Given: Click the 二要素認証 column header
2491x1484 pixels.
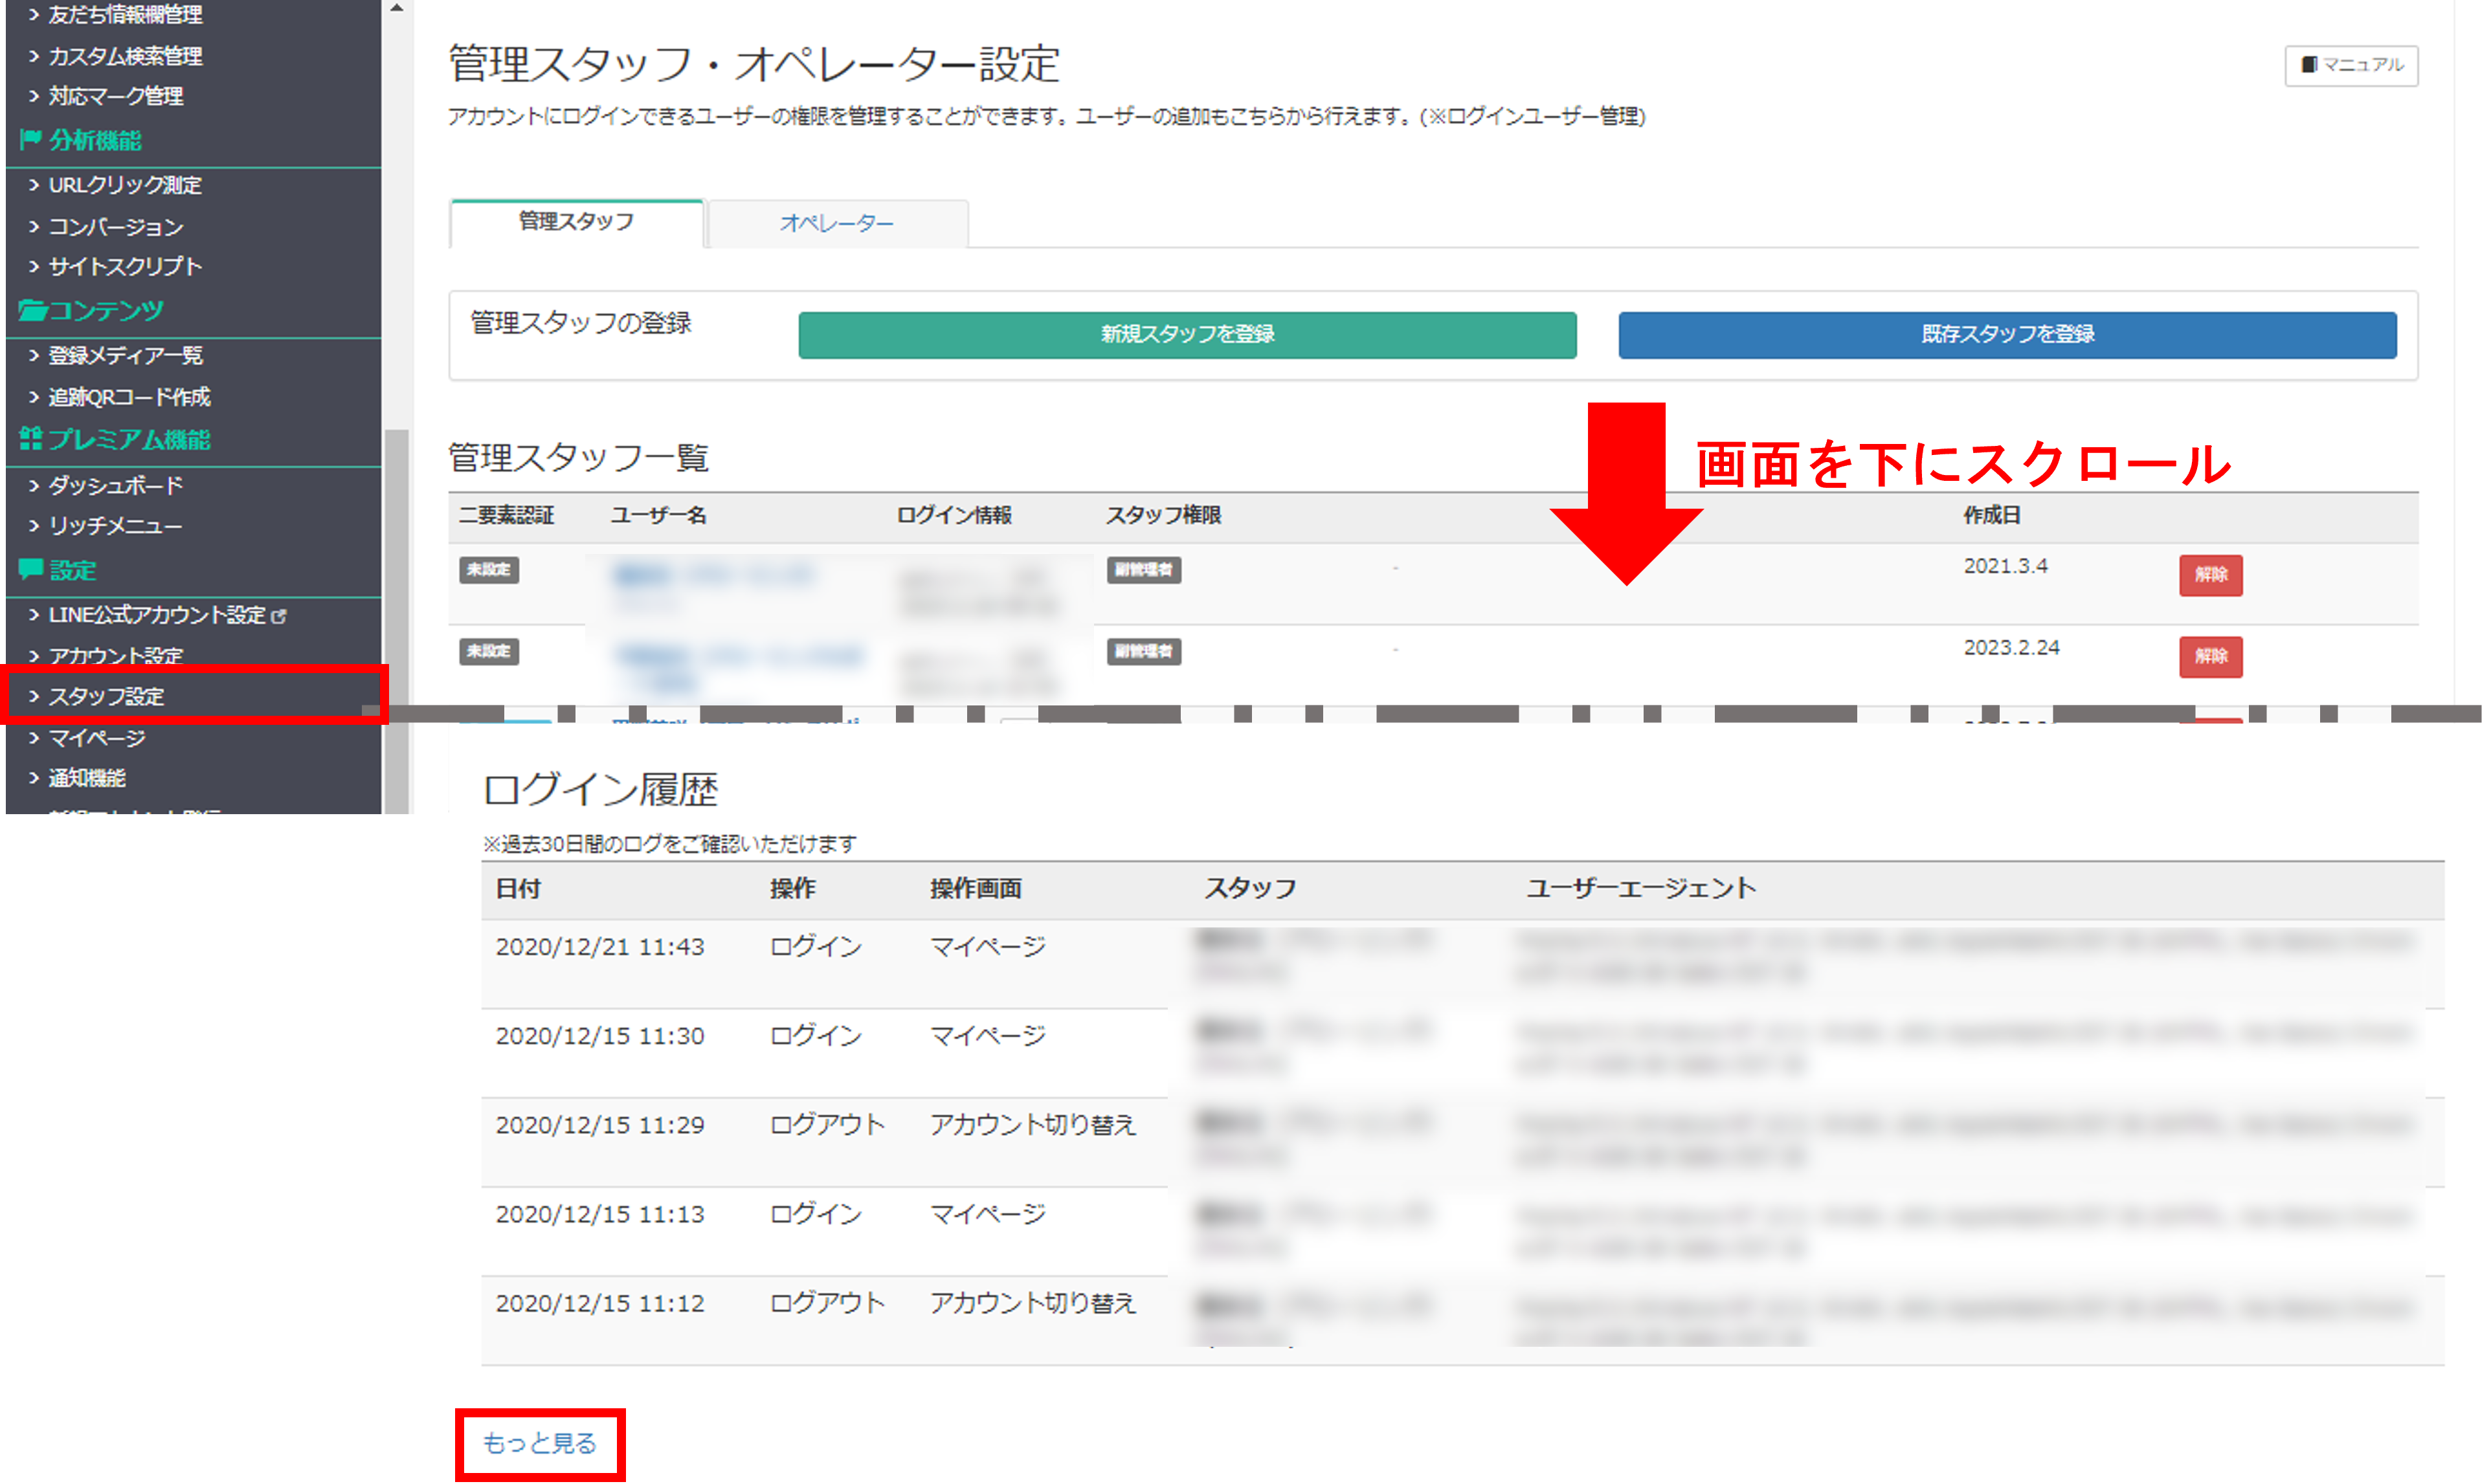Looking at the screenshot, I should pyautogui.click(x=507, y=516).
